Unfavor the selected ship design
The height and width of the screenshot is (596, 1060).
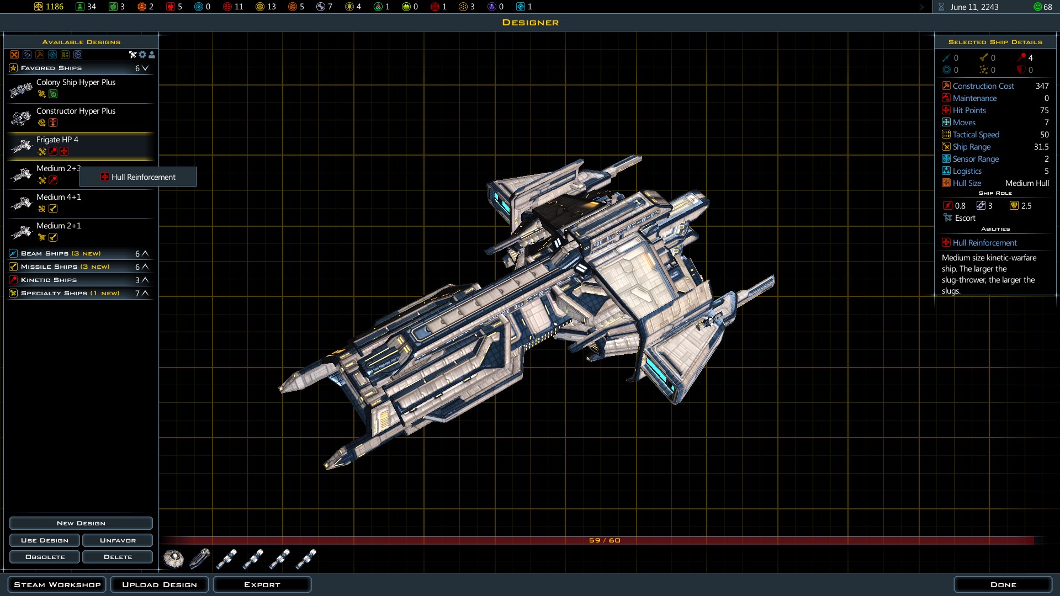coord(118,540)
